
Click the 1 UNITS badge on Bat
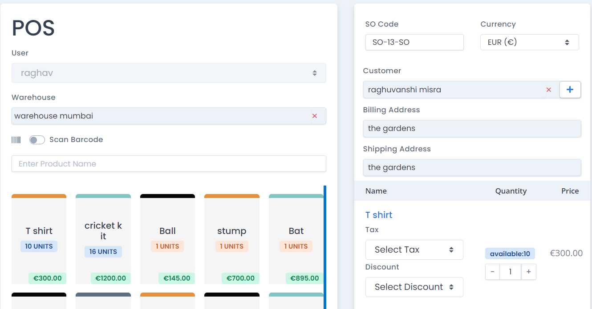tap(296, 246)
